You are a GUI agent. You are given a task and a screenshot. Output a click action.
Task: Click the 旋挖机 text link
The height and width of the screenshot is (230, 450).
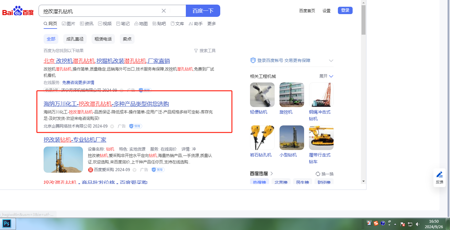(x=286, y=112)
